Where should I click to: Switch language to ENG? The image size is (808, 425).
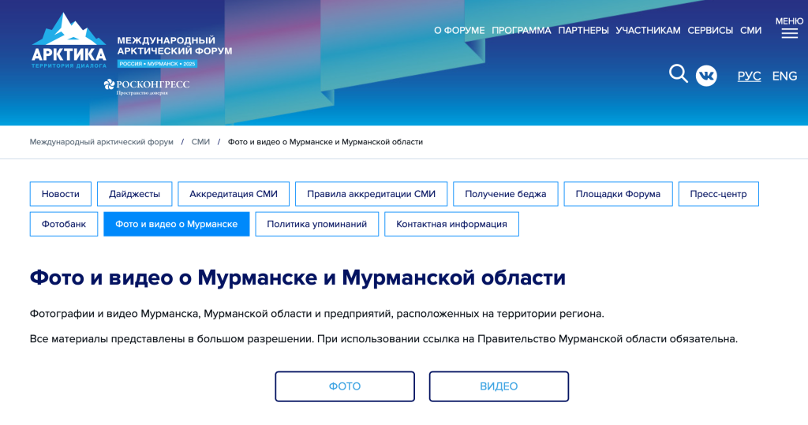[784, 76]
